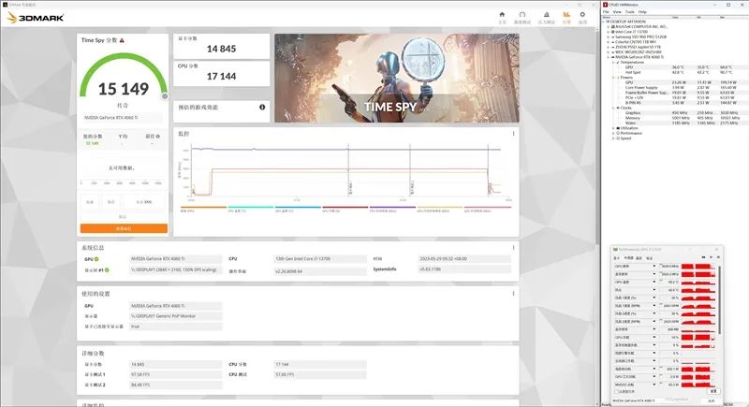Click the info icon on estimated game performance
The image size is (749, 407).
pos(262,108)
